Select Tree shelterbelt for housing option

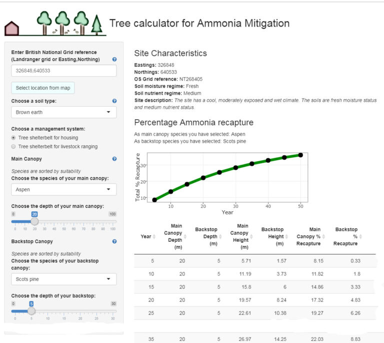(13, 138)
